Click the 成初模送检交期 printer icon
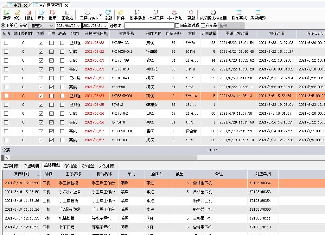Screen dimensions: 325x235 click(213, 13)
